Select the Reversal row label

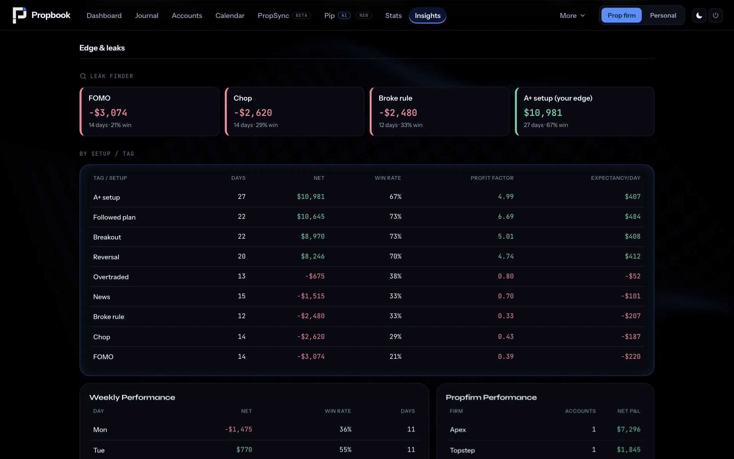(106, 257)
